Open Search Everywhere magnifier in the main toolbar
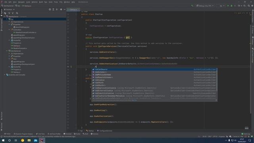The width and height of the screenshot is (254, 143). tap(249, 6)
